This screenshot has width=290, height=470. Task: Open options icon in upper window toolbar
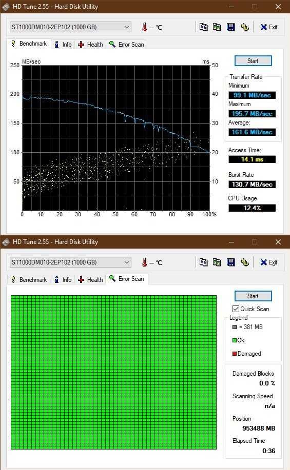(245, 27)
